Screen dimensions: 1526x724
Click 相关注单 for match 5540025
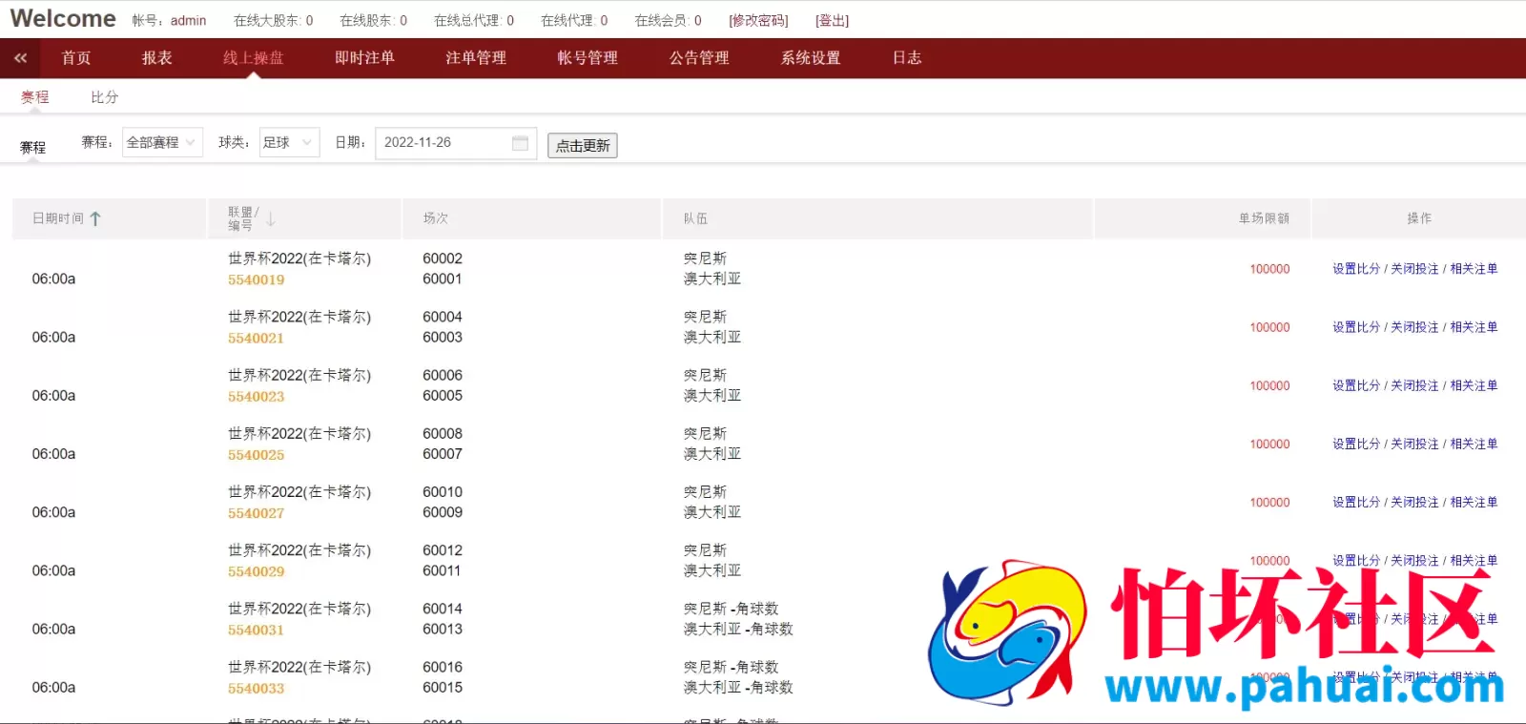pos(1474,444)
